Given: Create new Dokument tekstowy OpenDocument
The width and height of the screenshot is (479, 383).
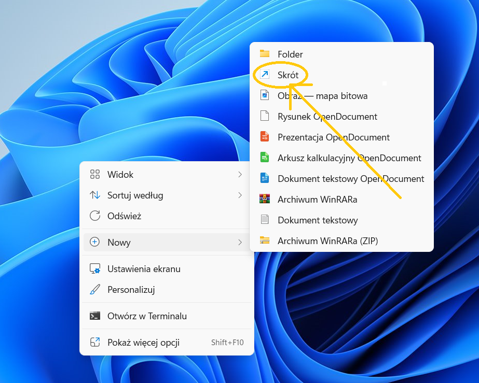Looking at the screenshot, I should (341, 178).
